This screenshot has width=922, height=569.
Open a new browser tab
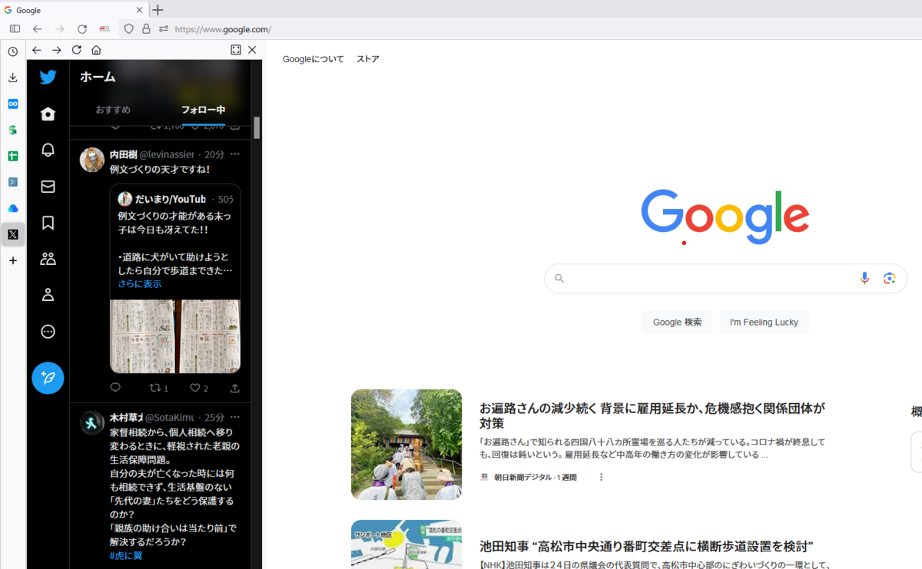(158, 10)
